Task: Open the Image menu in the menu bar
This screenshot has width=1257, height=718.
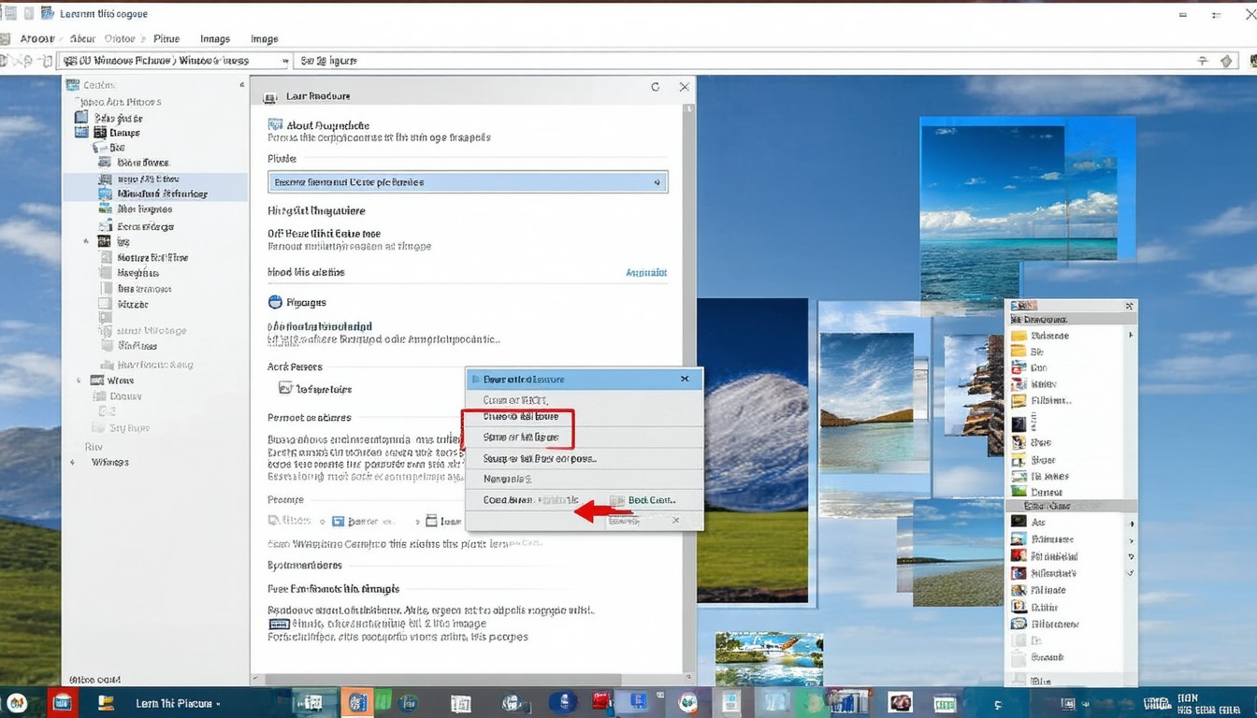Action: [264, 39]
